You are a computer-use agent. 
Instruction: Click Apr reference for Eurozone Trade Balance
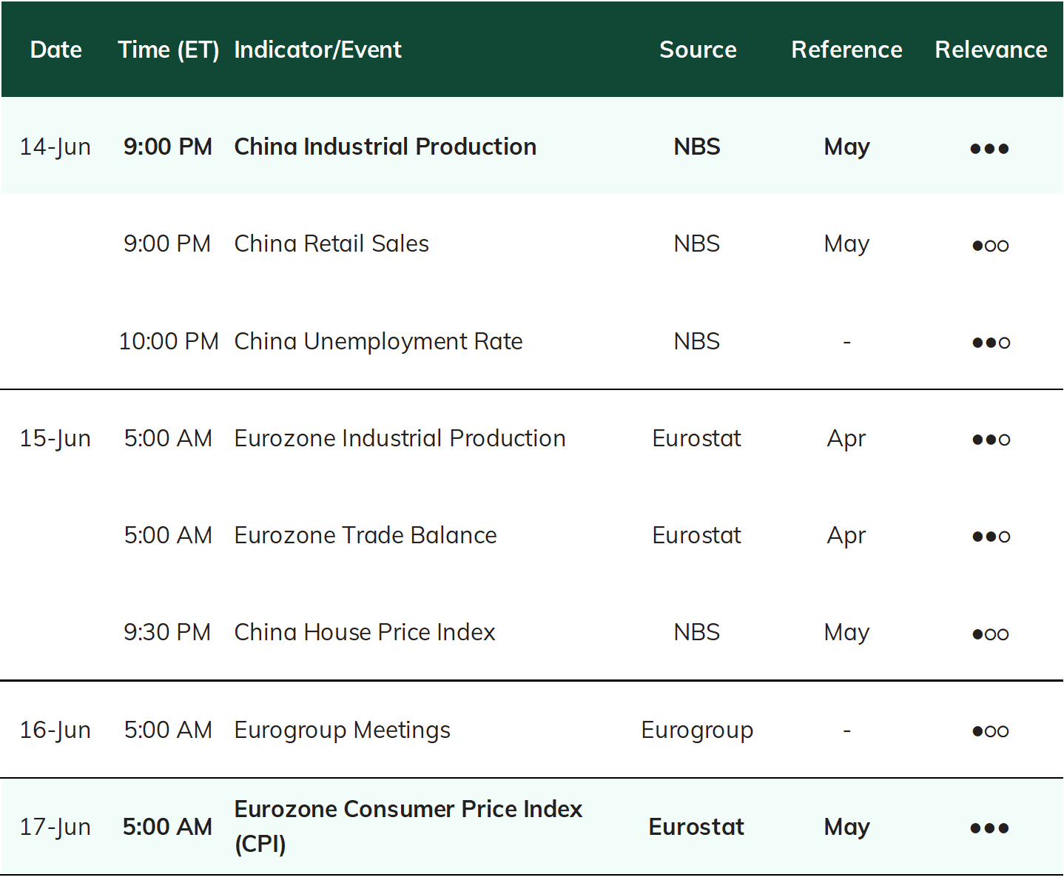(847, 537)
